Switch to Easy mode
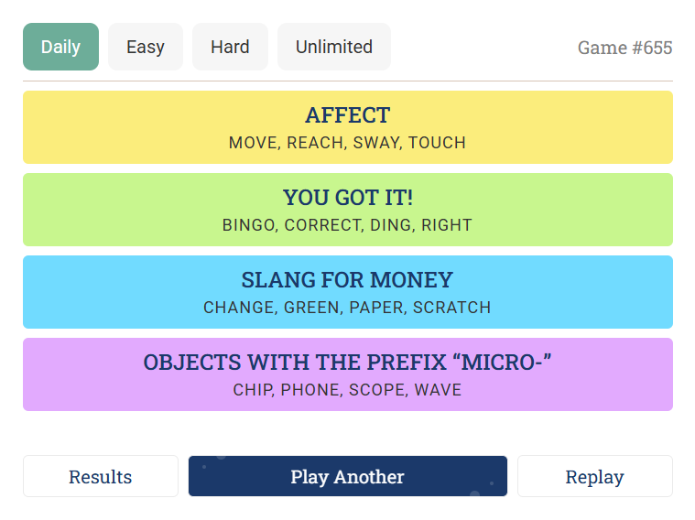This screenshot has width=695, height=520. pos(146,47)
